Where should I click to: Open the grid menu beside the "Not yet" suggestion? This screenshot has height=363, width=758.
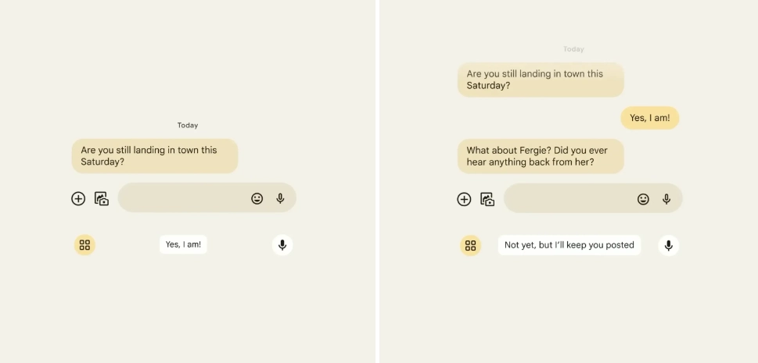470,245
